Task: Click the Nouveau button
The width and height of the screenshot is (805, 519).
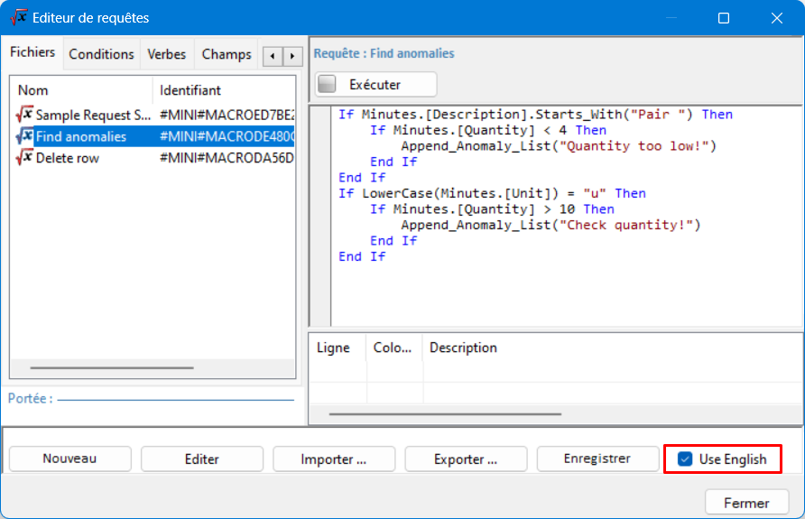Action: pyautogui.click(x=70, y=459)
